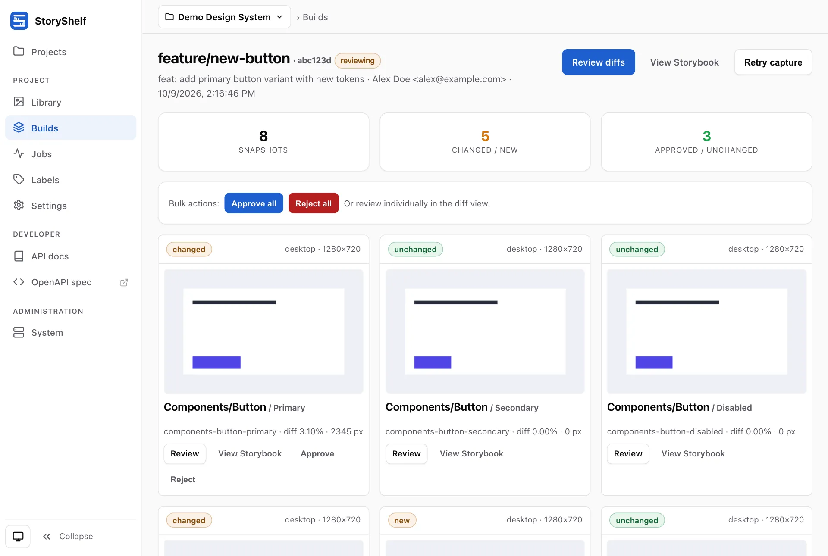Click the 5 Changed / New stat card
The image size is (828, 556).
(x=485, y=142)
